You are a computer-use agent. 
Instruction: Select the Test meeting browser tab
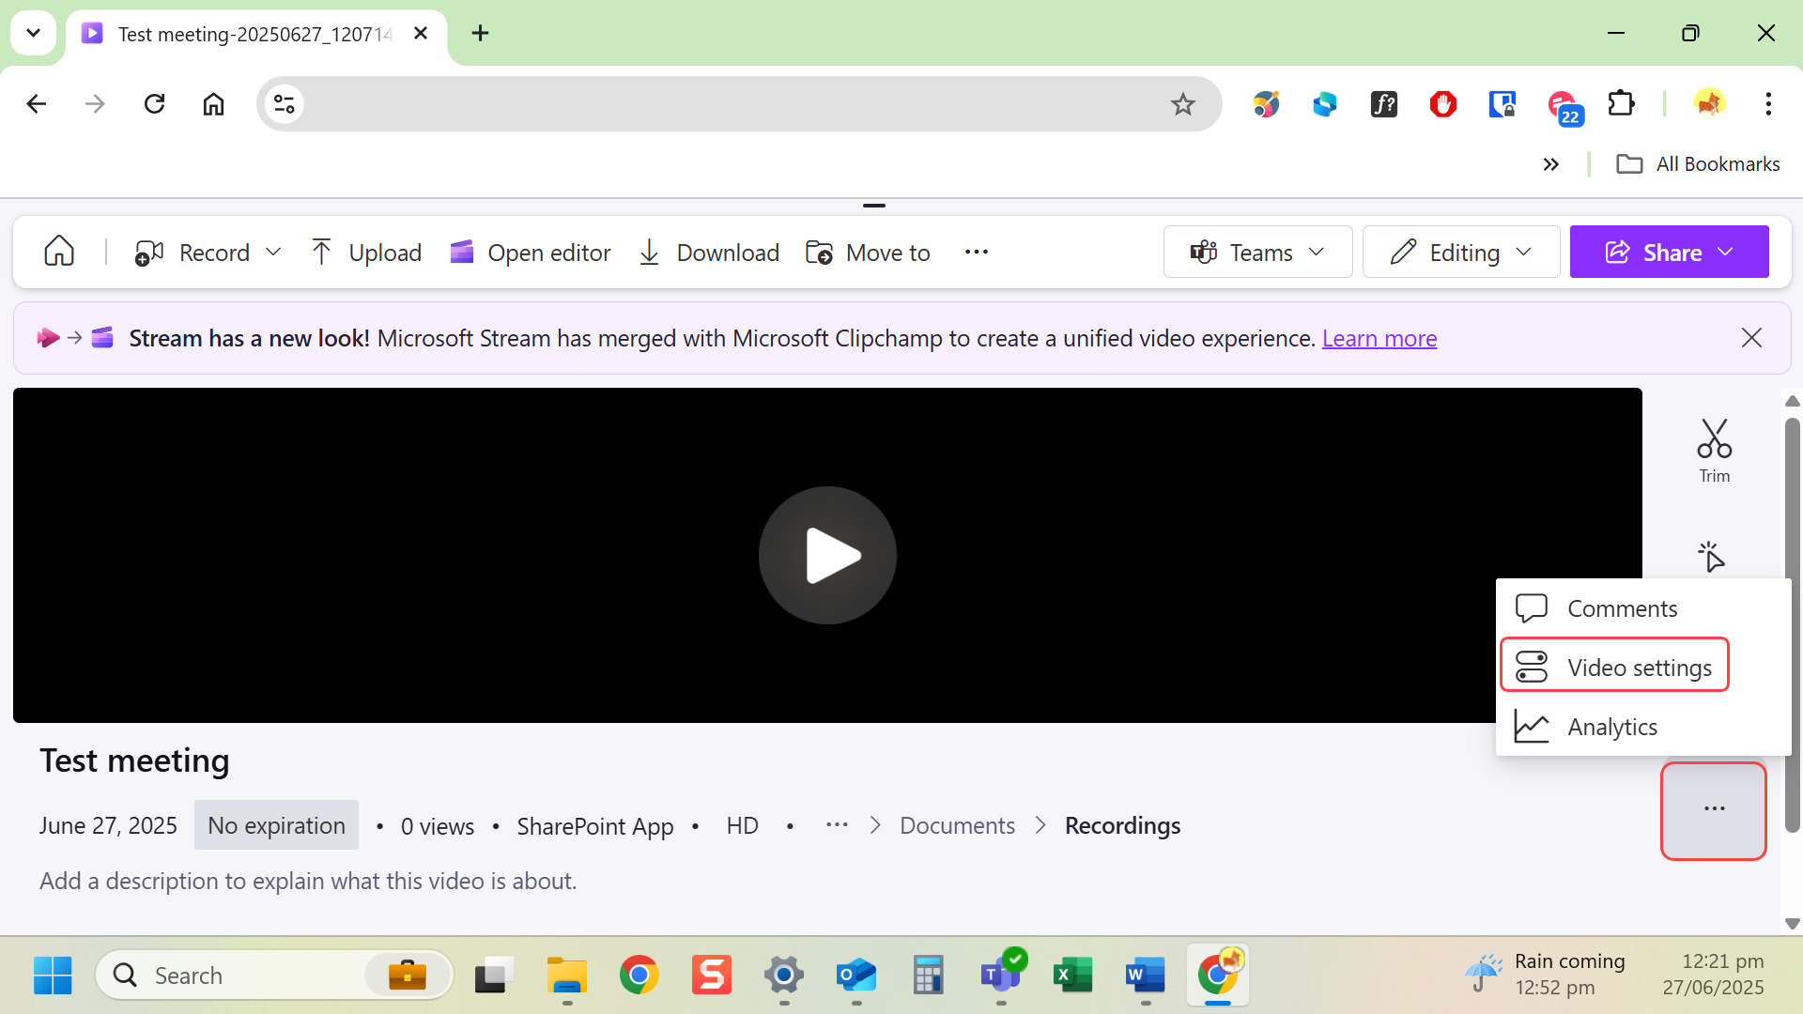click(255, 34)
